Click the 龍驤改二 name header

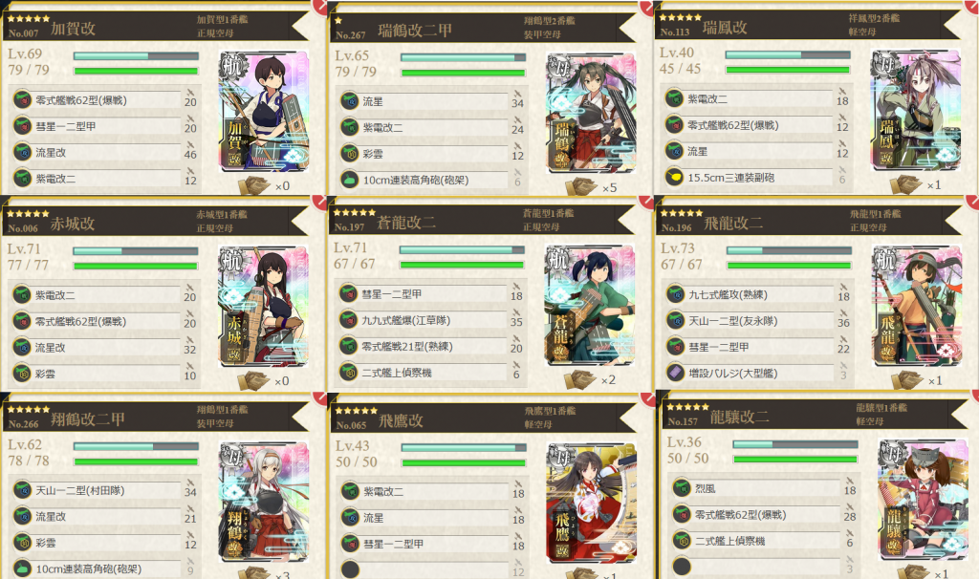click(x=739, y=417)
